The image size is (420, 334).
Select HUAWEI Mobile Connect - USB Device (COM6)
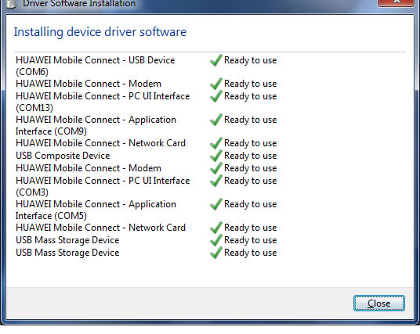point(95,66)
